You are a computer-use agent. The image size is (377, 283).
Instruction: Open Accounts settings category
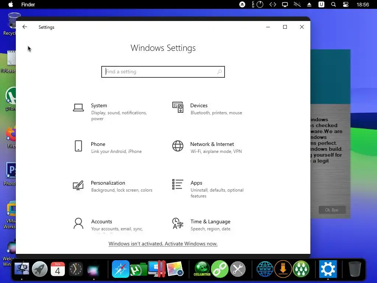click(108, 225)
